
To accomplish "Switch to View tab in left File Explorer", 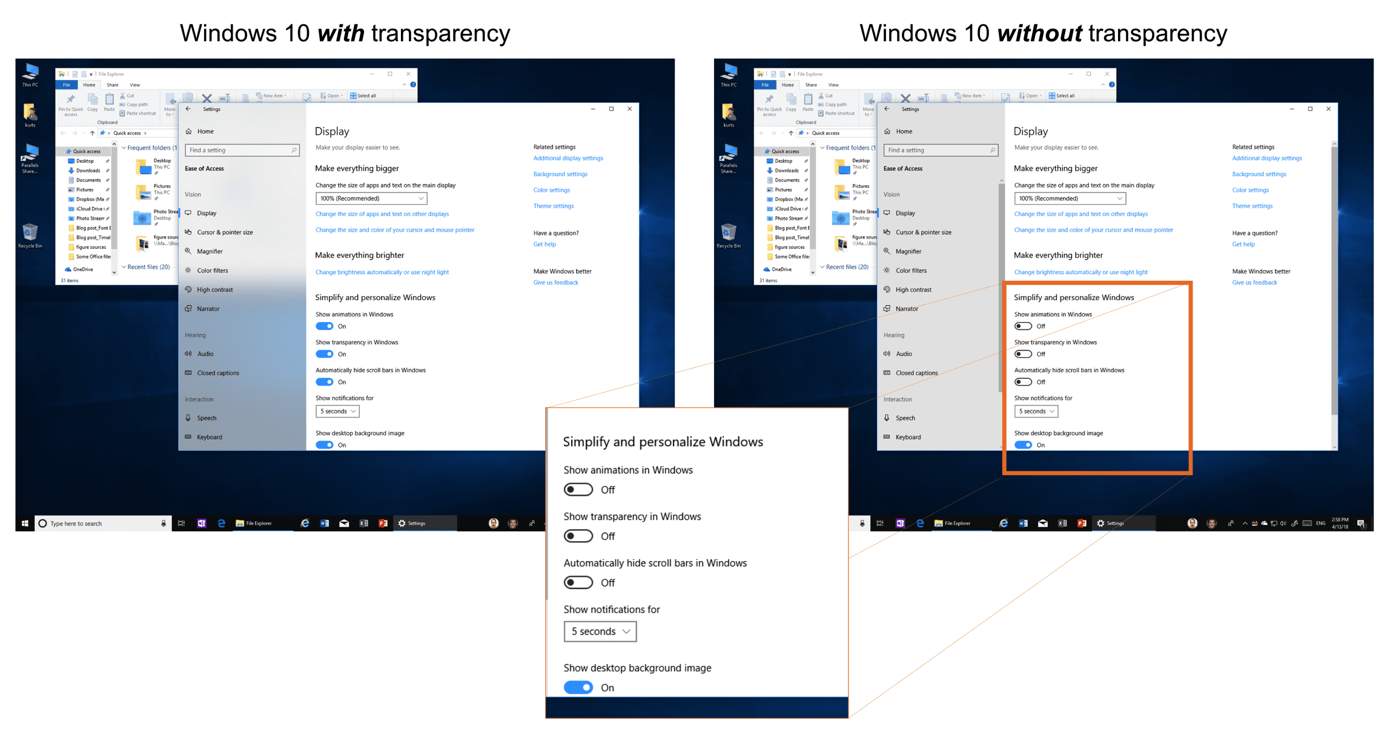I will 134,85.
